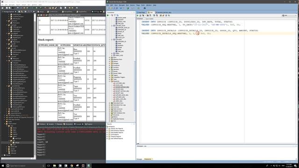299x168 pixels.
Task: Click the red stop icon in Eclipse browser toolbar
Action: pos(44,15)
